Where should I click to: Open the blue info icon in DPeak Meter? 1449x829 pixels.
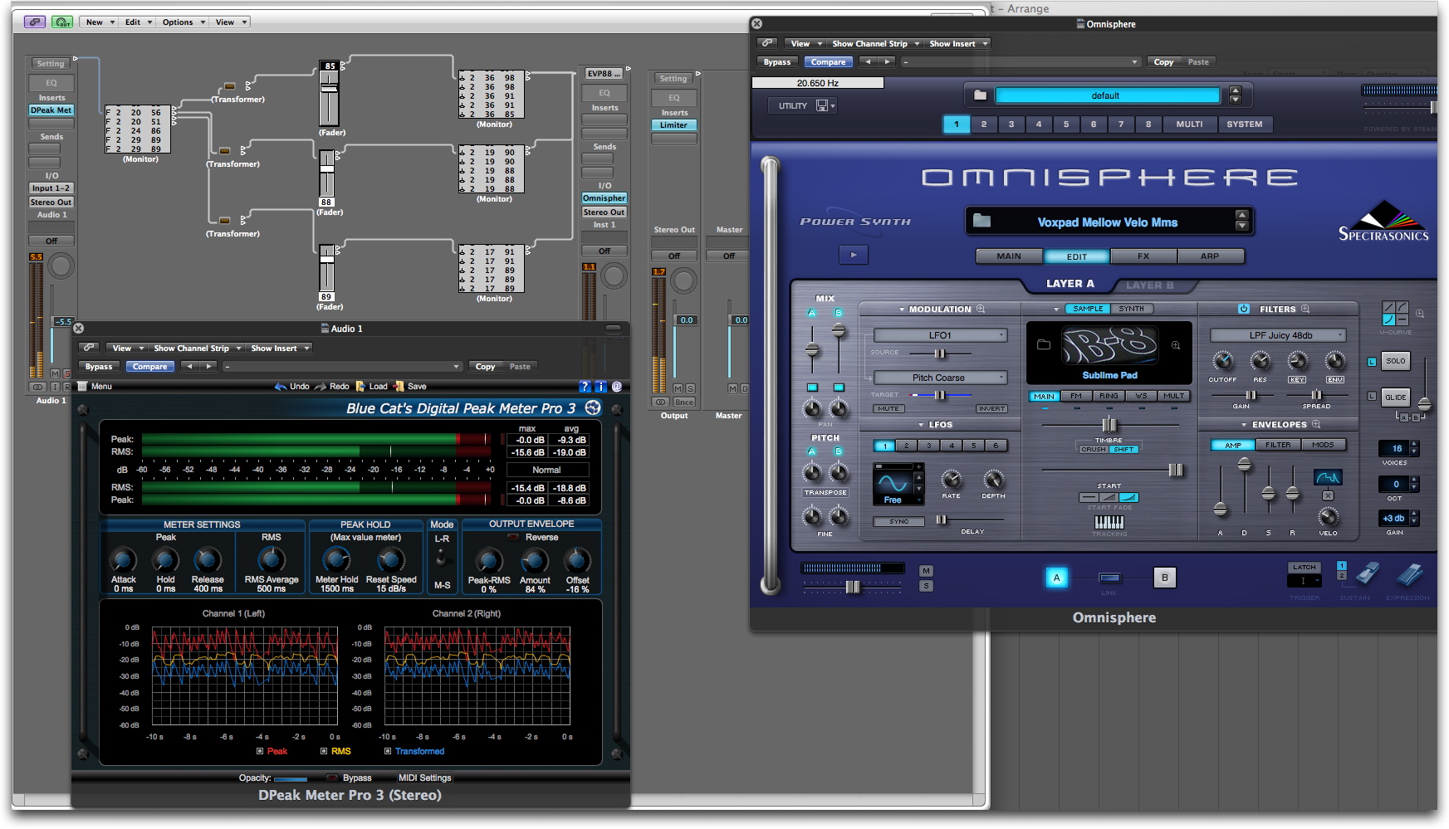pyautogui.click(x=600, y=387)
